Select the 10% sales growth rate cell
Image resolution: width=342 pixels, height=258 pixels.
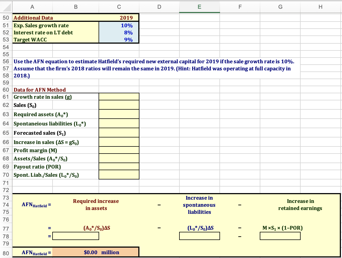coord(119,25)
